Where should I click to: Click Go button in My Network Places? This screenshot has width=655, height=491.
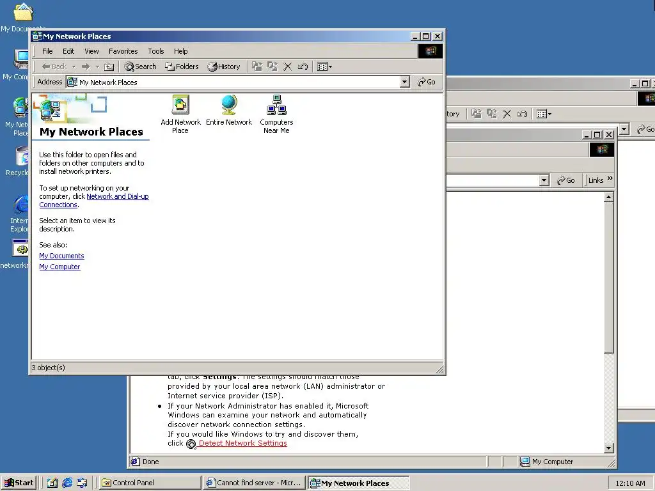point(427,82)
